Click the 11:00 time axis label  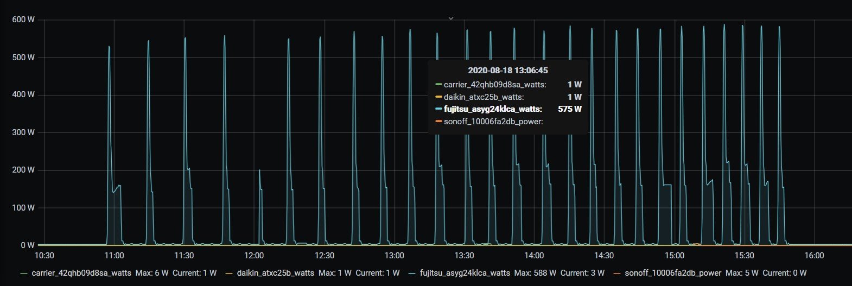click(114, 256)
